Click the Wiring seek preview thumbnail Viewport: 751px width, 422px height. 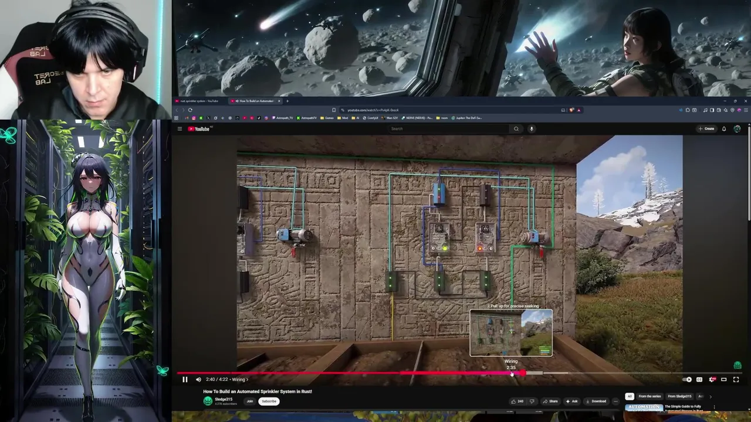(x=511, y=333)
